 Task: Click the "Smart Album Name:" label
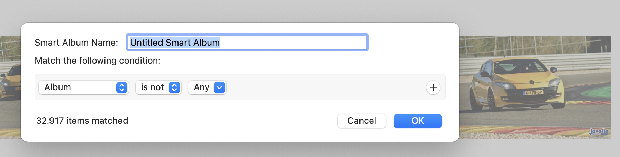[76, 43]
